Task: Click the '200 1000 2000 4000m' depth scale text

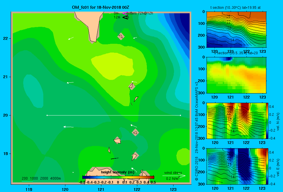Action: [x=41, y=178]
